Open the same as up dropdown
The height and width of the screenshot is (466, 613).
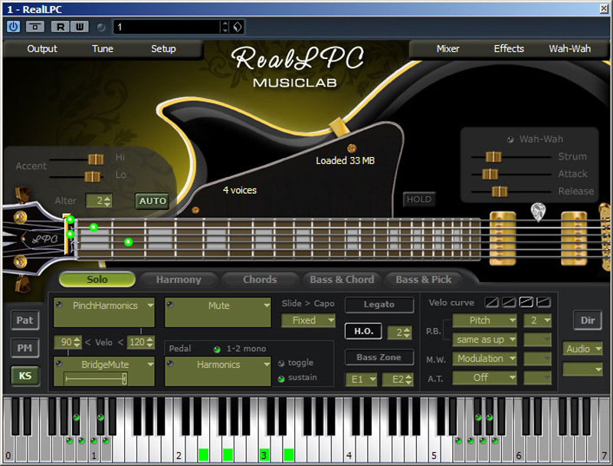484,340
